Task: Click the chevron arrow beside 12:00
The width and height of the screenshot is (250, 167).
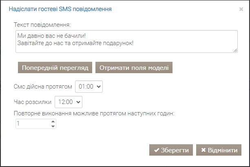Action: tap(78, 102)
